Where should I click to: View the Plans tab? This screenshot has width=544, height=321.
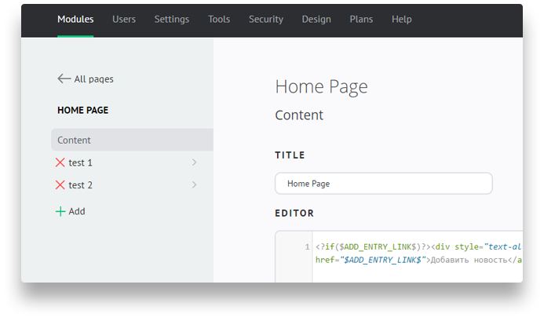[361, 19]
